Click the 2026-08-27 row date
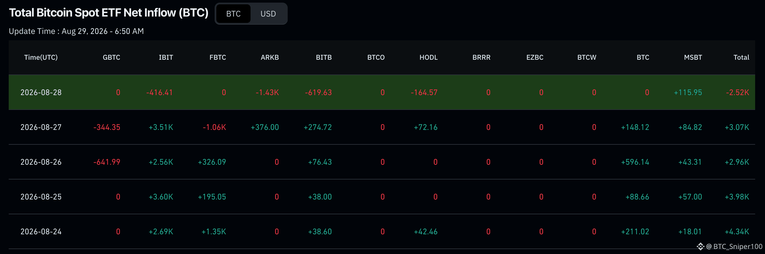This screenshot has width=765, height=254. pos(41,127)
